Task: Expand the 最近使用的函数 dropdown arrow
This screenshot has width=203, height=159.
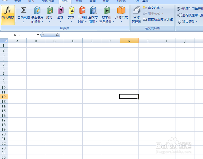Action: pyautogui.click(x=42, y=22)
